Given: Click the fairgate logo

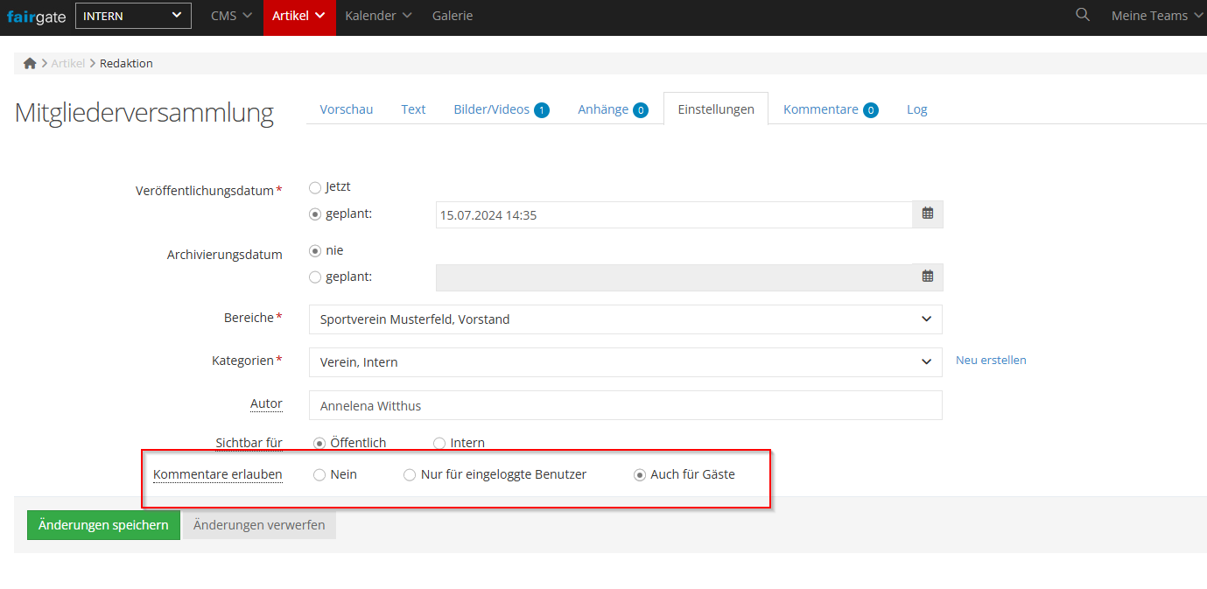Looking at the screenshot, I should pyautogui.click(x=36, y=17).
